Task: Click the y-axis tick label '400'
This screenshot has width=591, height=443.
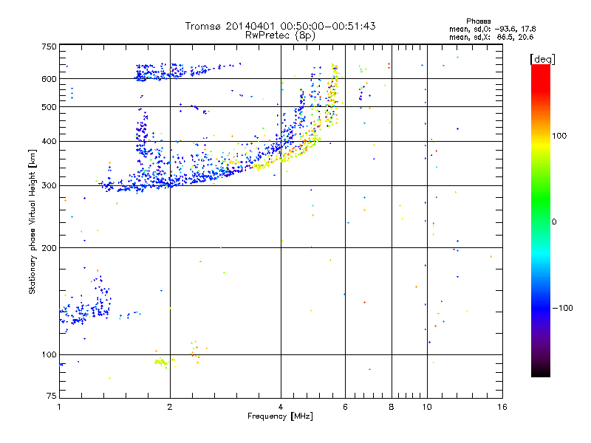Action: coord(49,142)
